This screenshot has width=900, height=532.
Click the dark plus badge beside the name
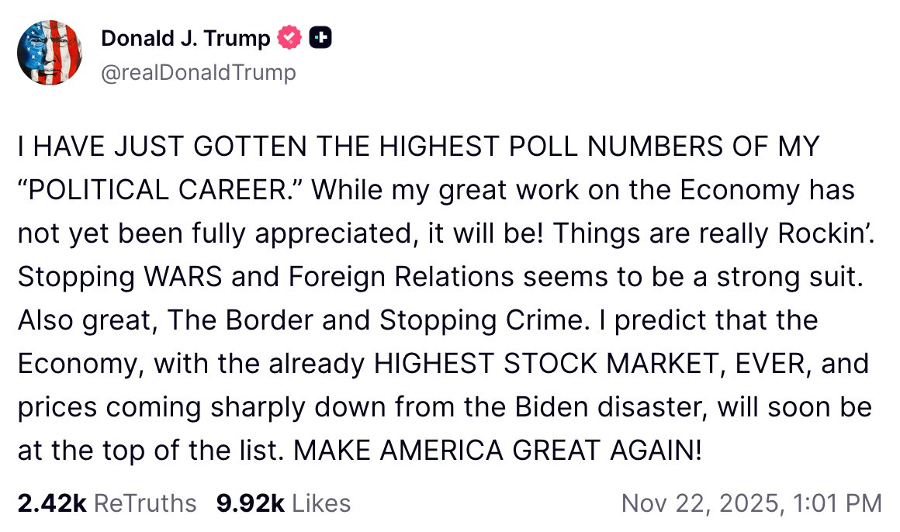coord(320,38)
